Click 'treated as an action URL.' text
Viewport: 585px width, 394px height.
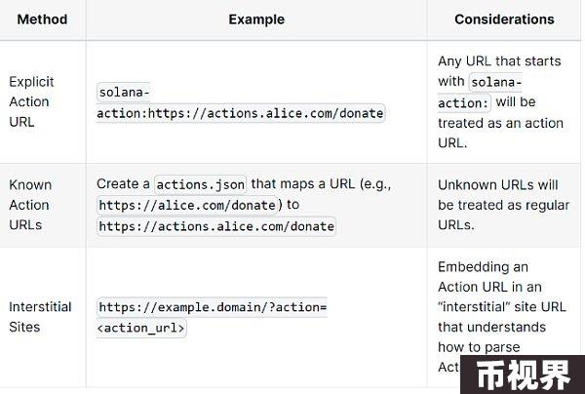[500, 133]
